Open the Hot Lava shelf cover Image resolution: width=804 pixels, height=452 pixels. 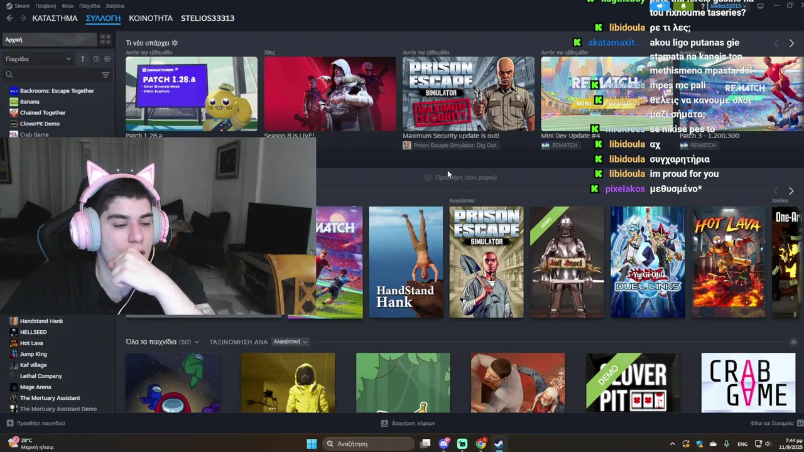(728, 262)
